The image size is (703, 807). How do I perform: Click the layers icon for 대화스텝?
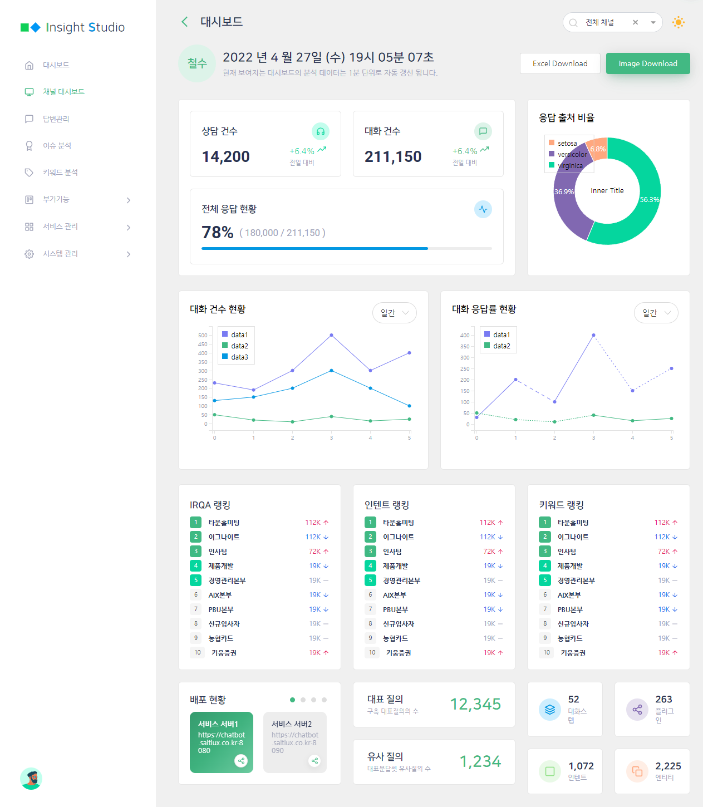click(x=550, y=710)
